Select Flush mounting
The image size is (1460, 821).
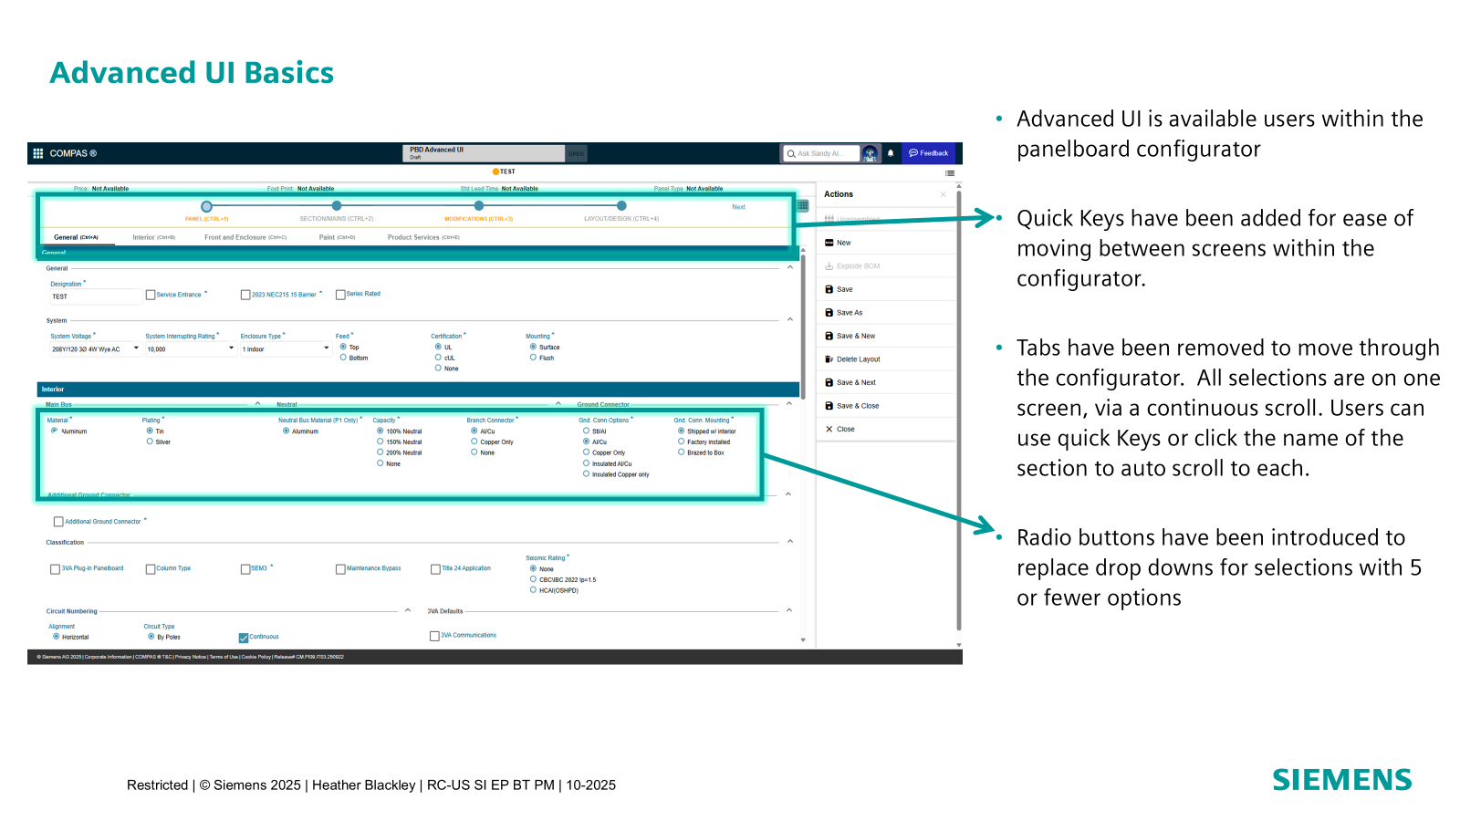pos(533,358)
